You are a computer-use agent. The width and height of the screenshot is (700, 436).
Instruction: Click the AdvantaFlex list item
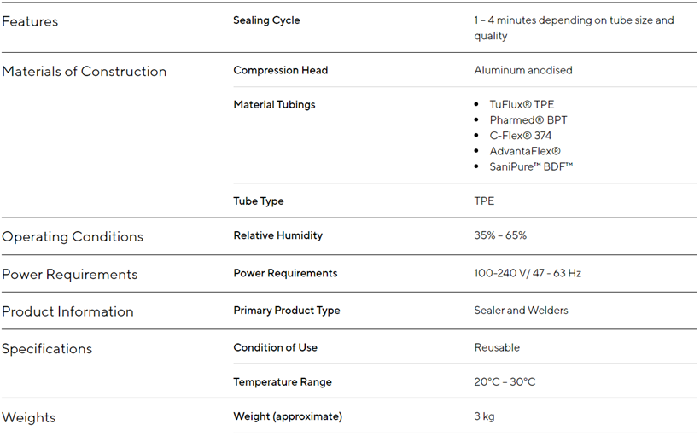pyautogui.click(x=525, y=151)
